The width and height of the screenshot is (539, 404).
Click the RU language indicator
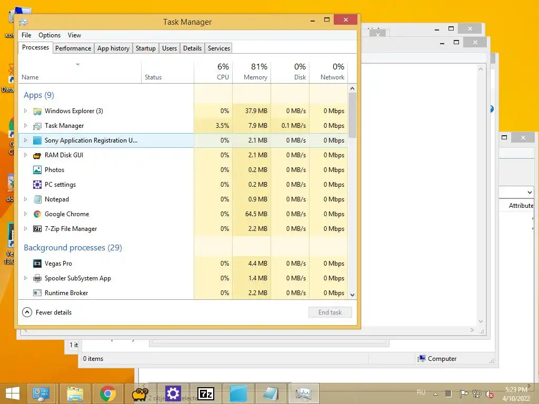(x=421, y=392)
